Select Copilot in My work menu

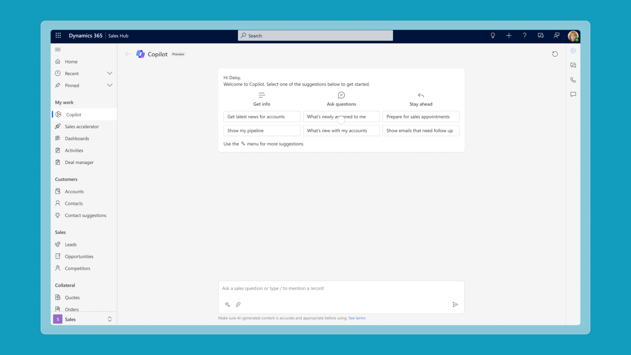74,114
